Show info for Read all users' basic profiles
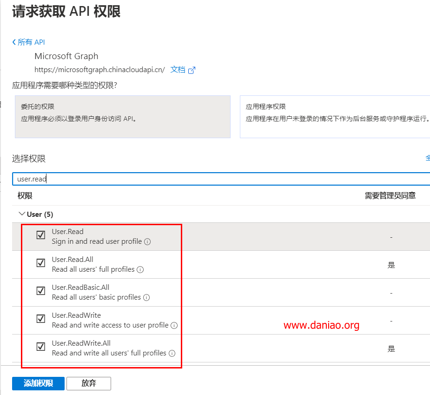This screenshot has height=395, width=430. click(x=146, y=298)
